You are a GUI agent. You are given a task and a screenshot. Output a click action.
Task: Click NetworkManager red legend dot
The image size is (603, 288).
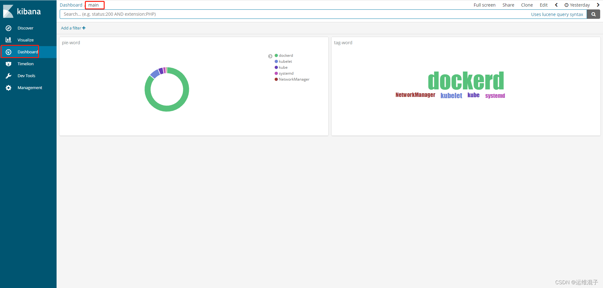276,79
